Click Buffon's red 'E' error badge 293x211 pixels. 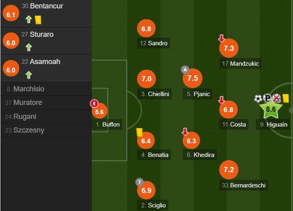tap(94, 103)
